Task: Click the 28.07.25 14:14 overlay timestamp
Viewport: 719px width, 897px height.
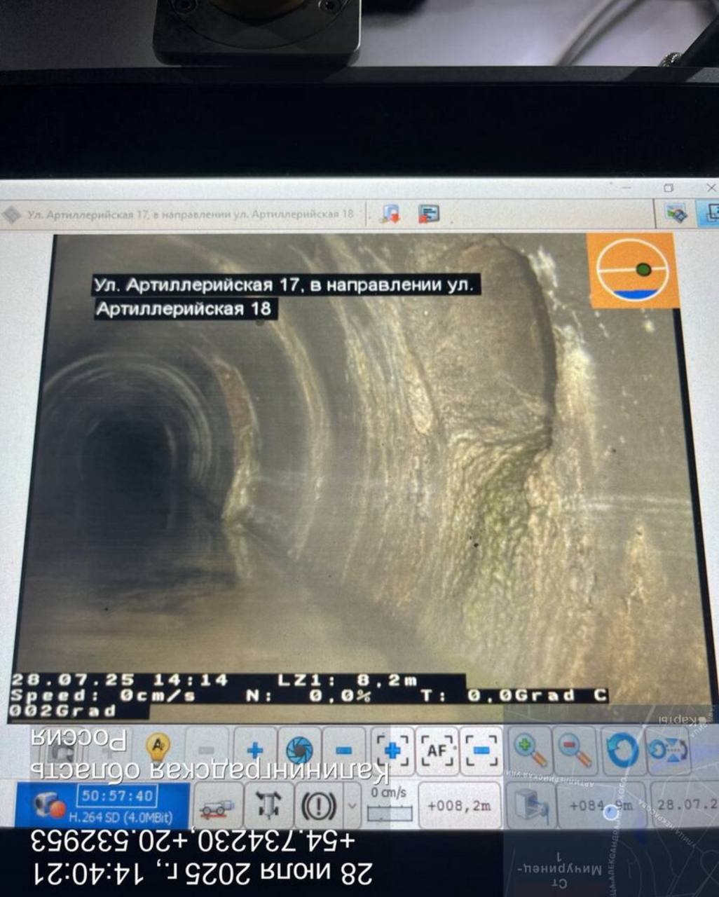Action: pyautogui.click(x=119, y=680)
